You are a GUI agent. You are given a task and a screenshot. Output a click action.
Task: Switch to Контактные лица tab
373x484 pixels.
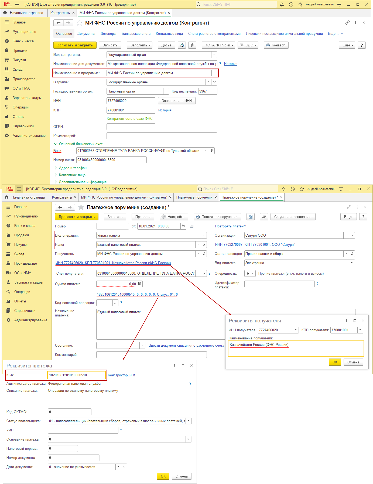pos(169,34)
